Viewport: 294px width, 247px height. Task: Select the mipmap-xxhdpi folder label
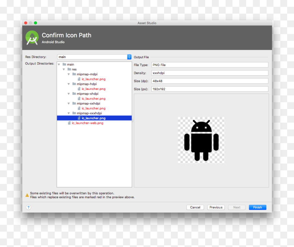point(88,103)
